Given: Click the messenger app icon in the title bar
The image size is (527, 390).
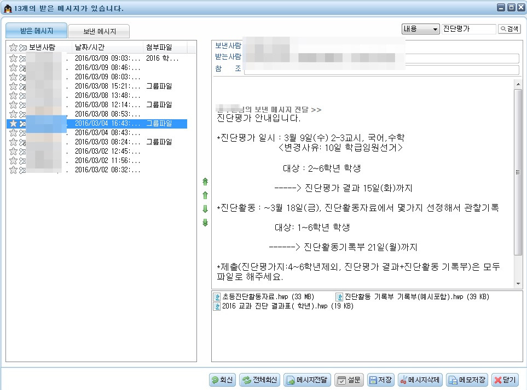Looking at the screenshot, I should tap(8, 8).
